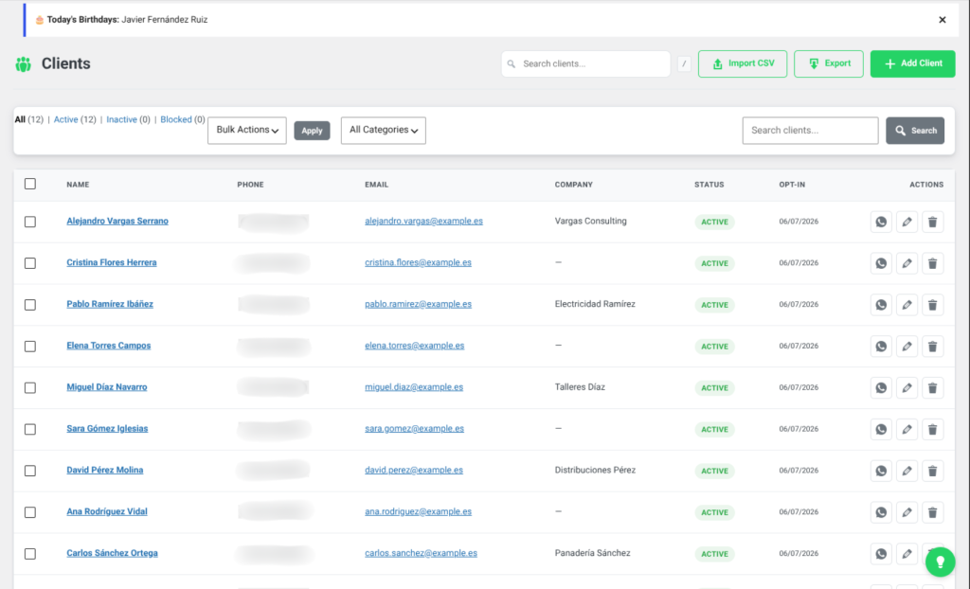The width and height of the screenshot is (970, 589).
Task: Dismiss the Today's Birthdays banner
Action: coord(943,20)
